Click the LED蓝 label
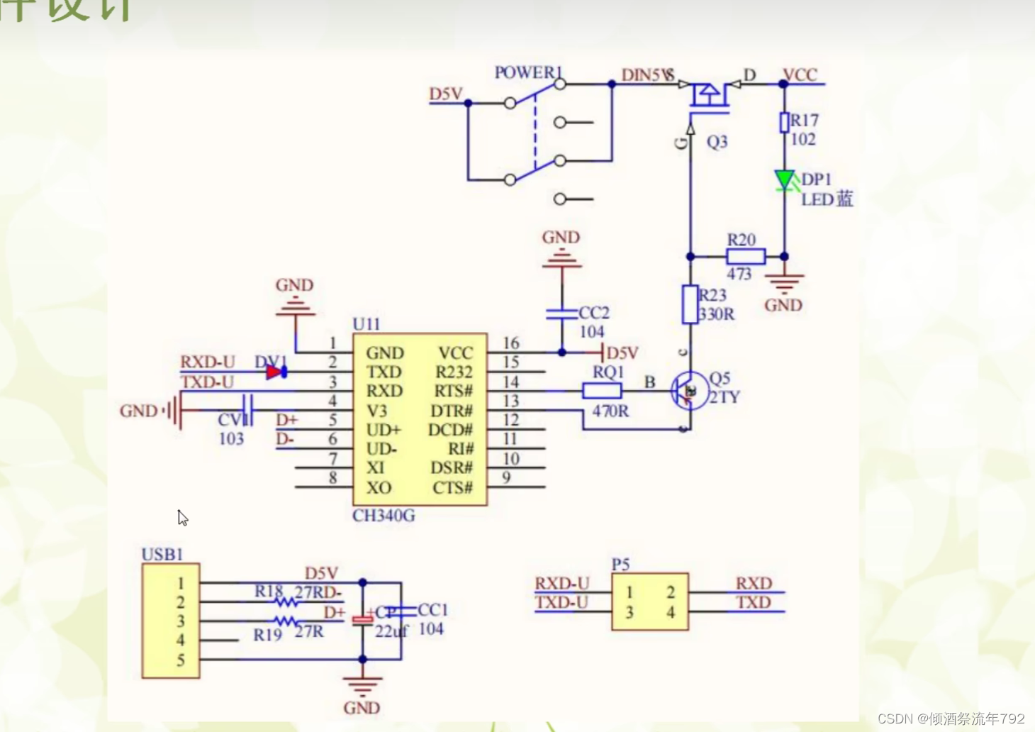 pyautogui.click(x=827, y=199)
